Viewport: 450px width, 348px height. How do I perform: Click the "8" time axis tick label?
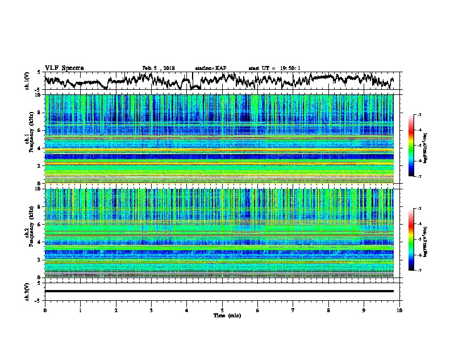tap(328, 310)
